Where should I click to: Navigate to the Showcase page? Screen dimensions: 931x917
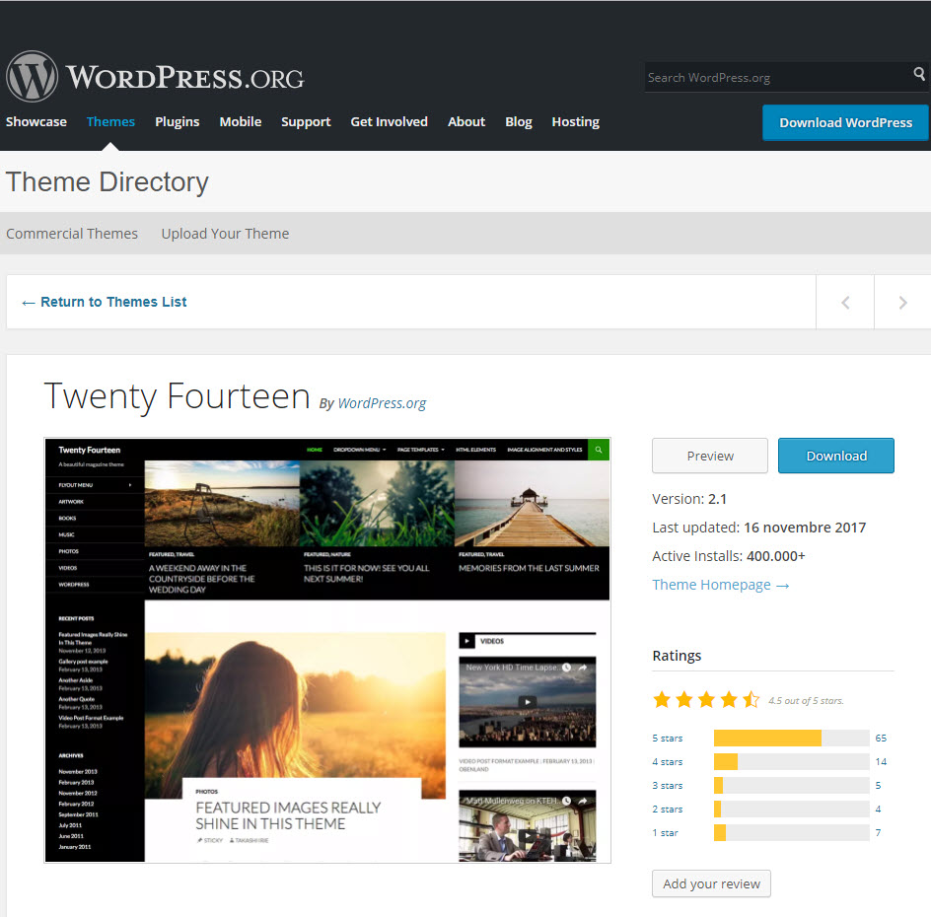36,122
